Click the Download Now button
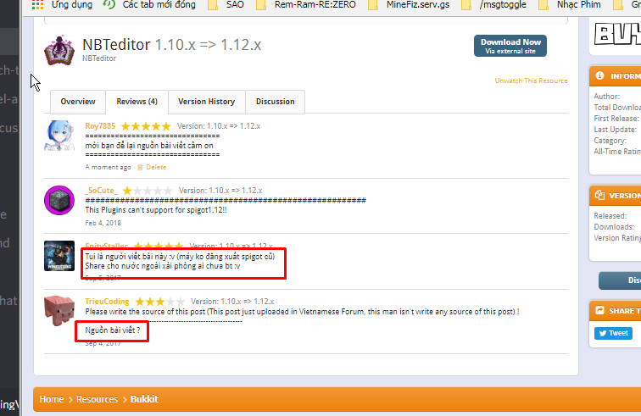Image resolution: width=641 pixels, height=416 pixels. point(510,46)
